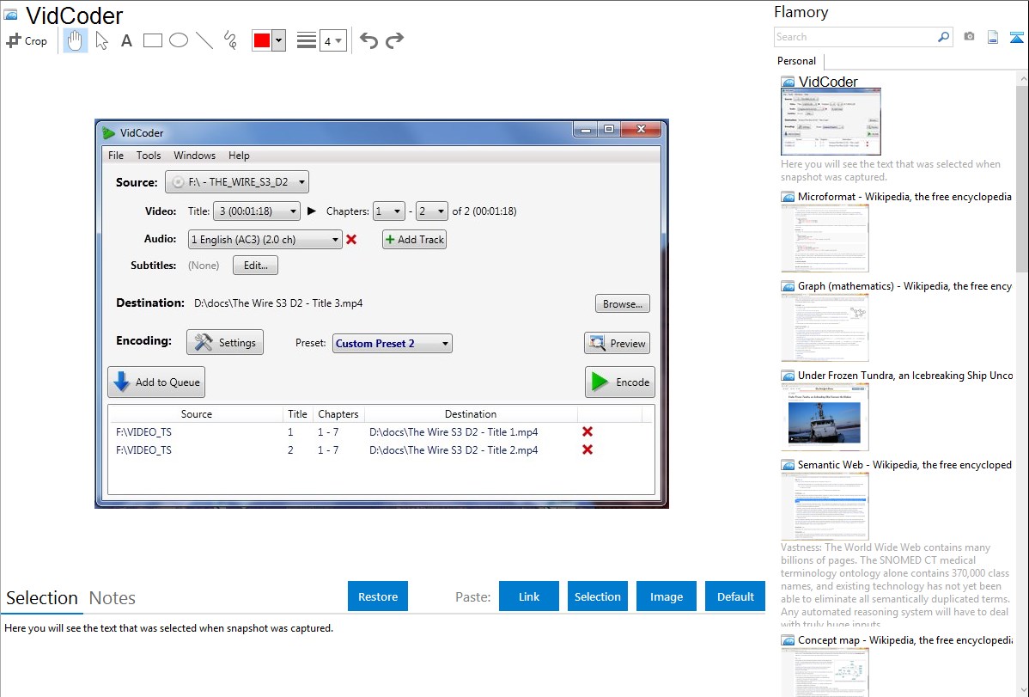
Task: Open the Help menu in VidCoder
Action: [239, 155]
